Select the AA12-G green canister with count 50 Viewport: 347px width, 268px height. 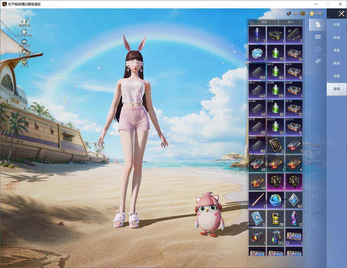coord(276,127)
